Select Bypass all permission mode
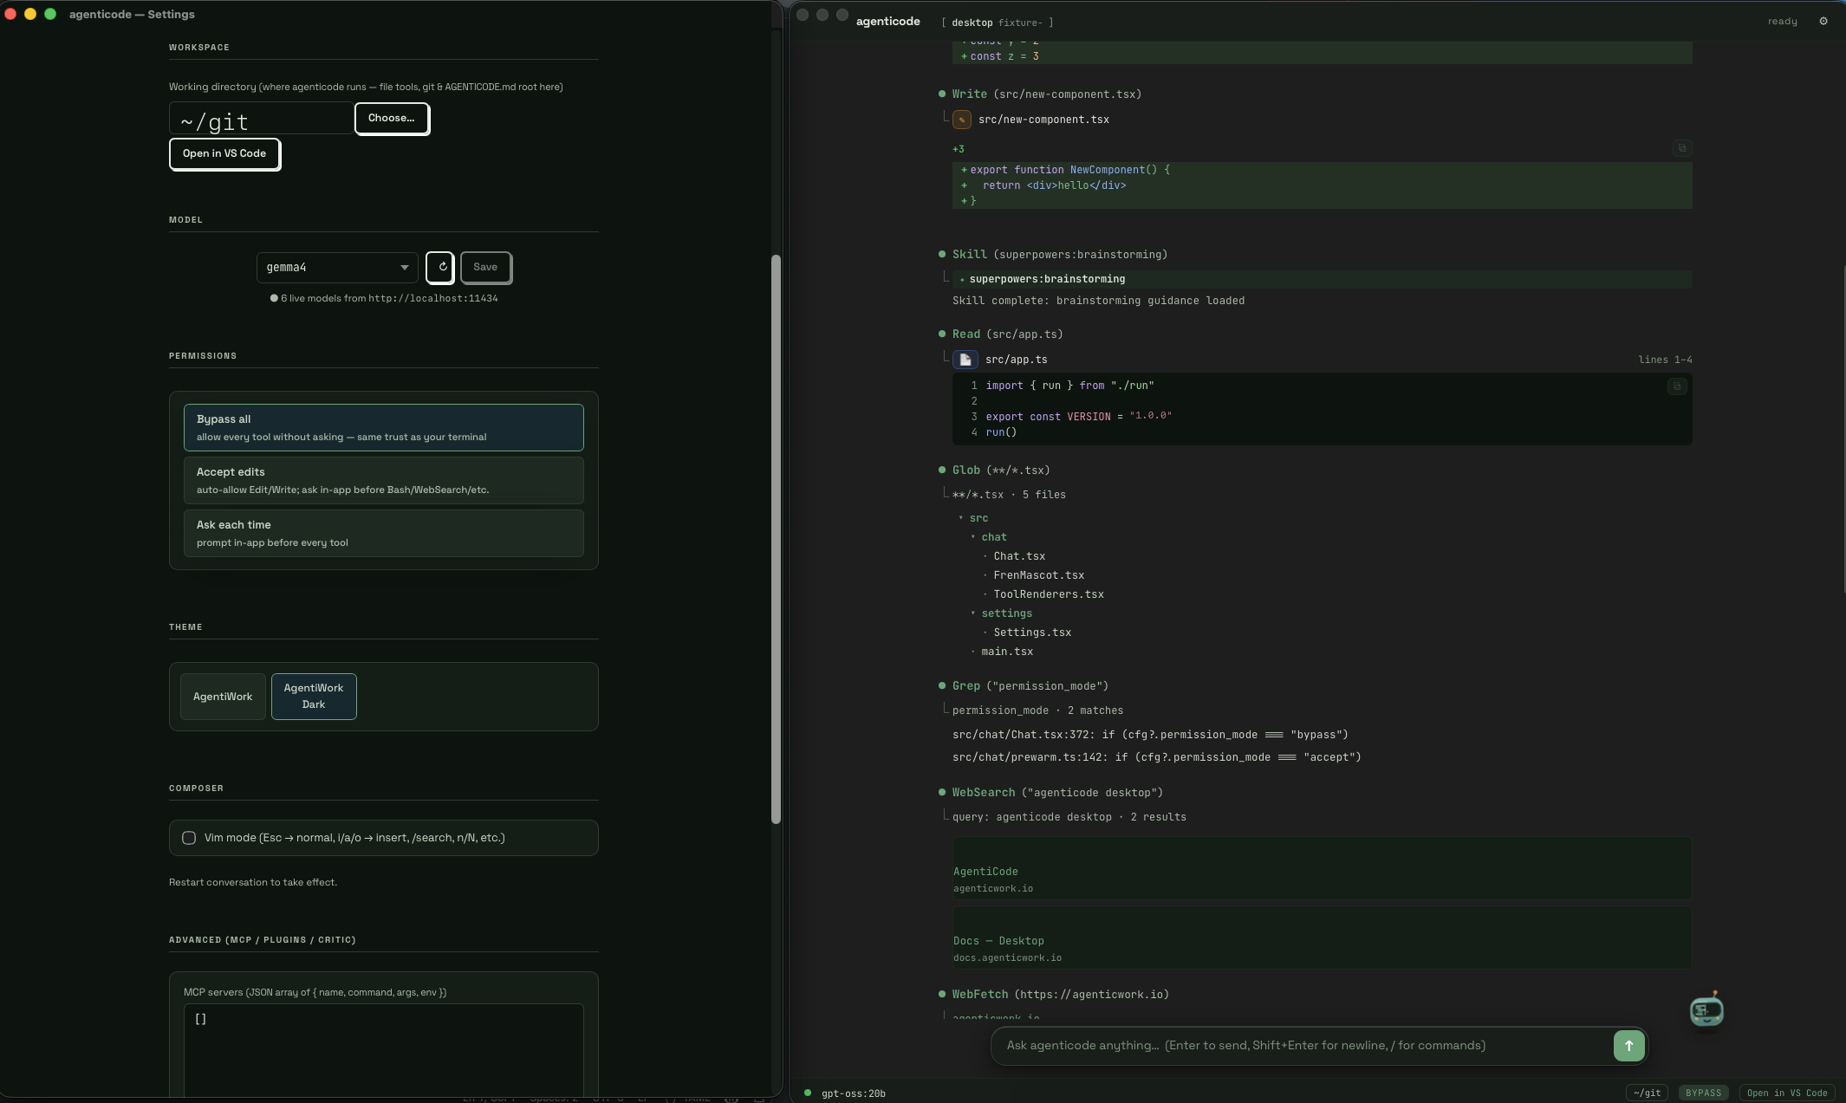Viewport: 1846px width, 1103px height. 384,427
